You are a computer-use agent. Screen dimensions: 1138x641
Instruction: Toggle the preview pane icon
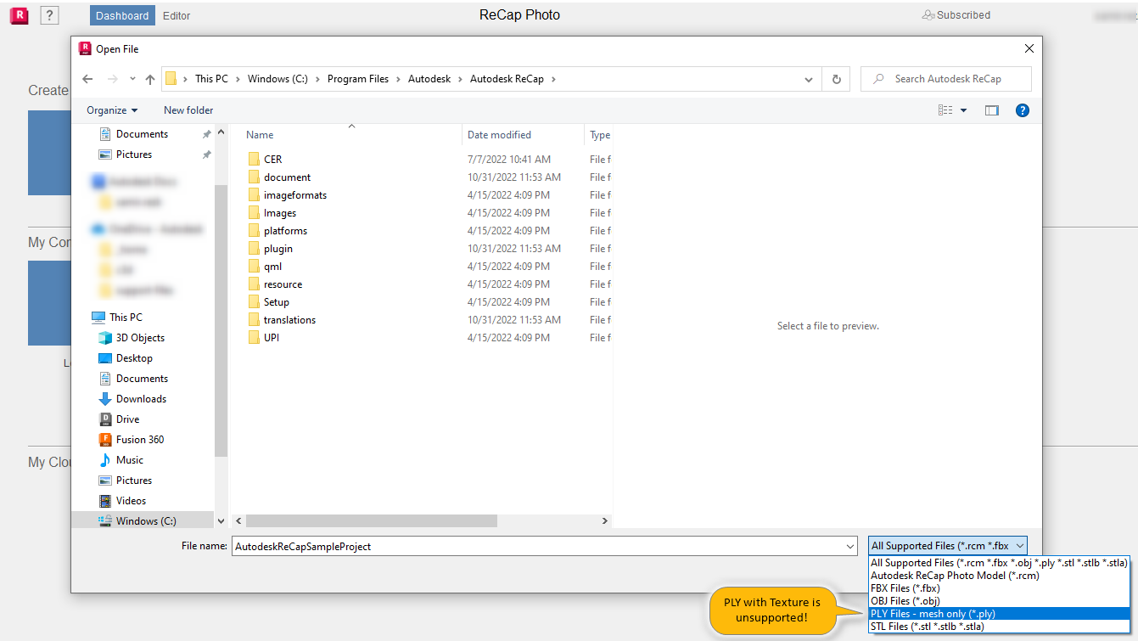[991, 110]
